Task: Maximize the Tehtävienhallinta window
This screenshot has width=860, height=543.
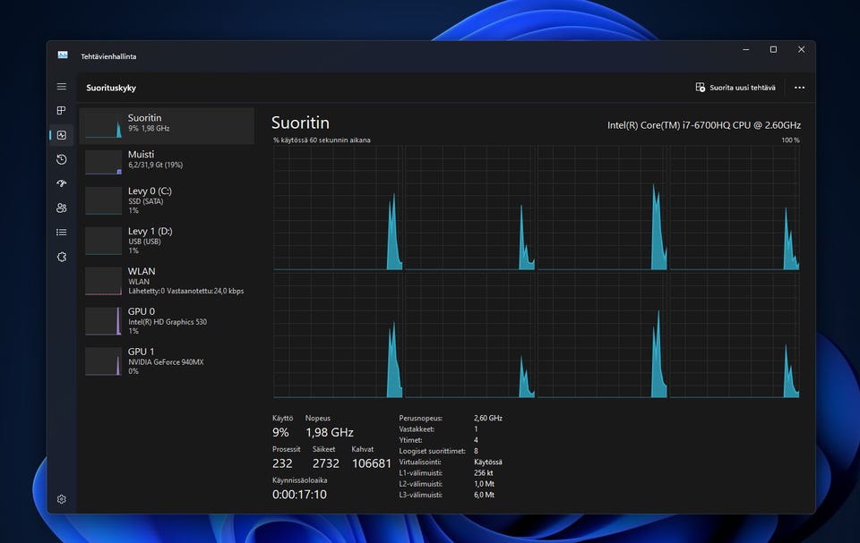Action: click(773, 49)
